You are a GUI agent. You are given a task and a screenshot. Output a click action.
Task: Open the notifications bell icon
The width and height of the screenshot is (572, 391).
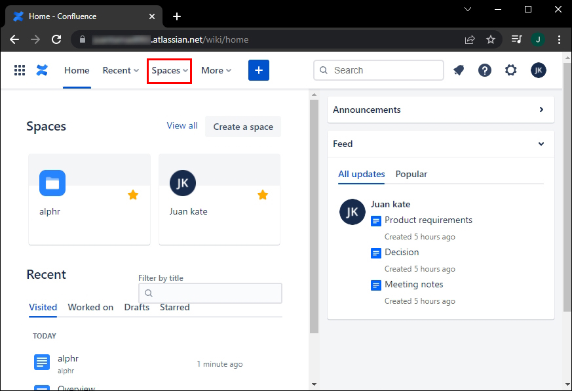[459, 70]
